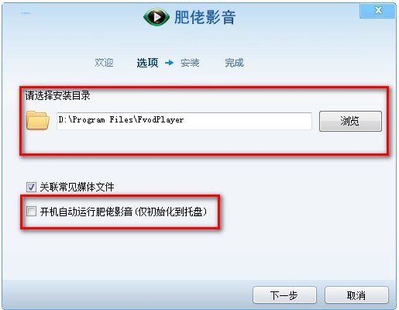Viewport: 399px width, 310px height.
Task: Click the 关联常见媒体文件 label text
Action: coord(77,187)
